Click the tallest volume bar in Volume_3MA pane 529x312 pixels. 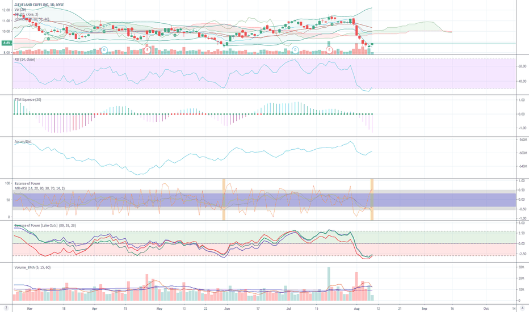(329, 284)
